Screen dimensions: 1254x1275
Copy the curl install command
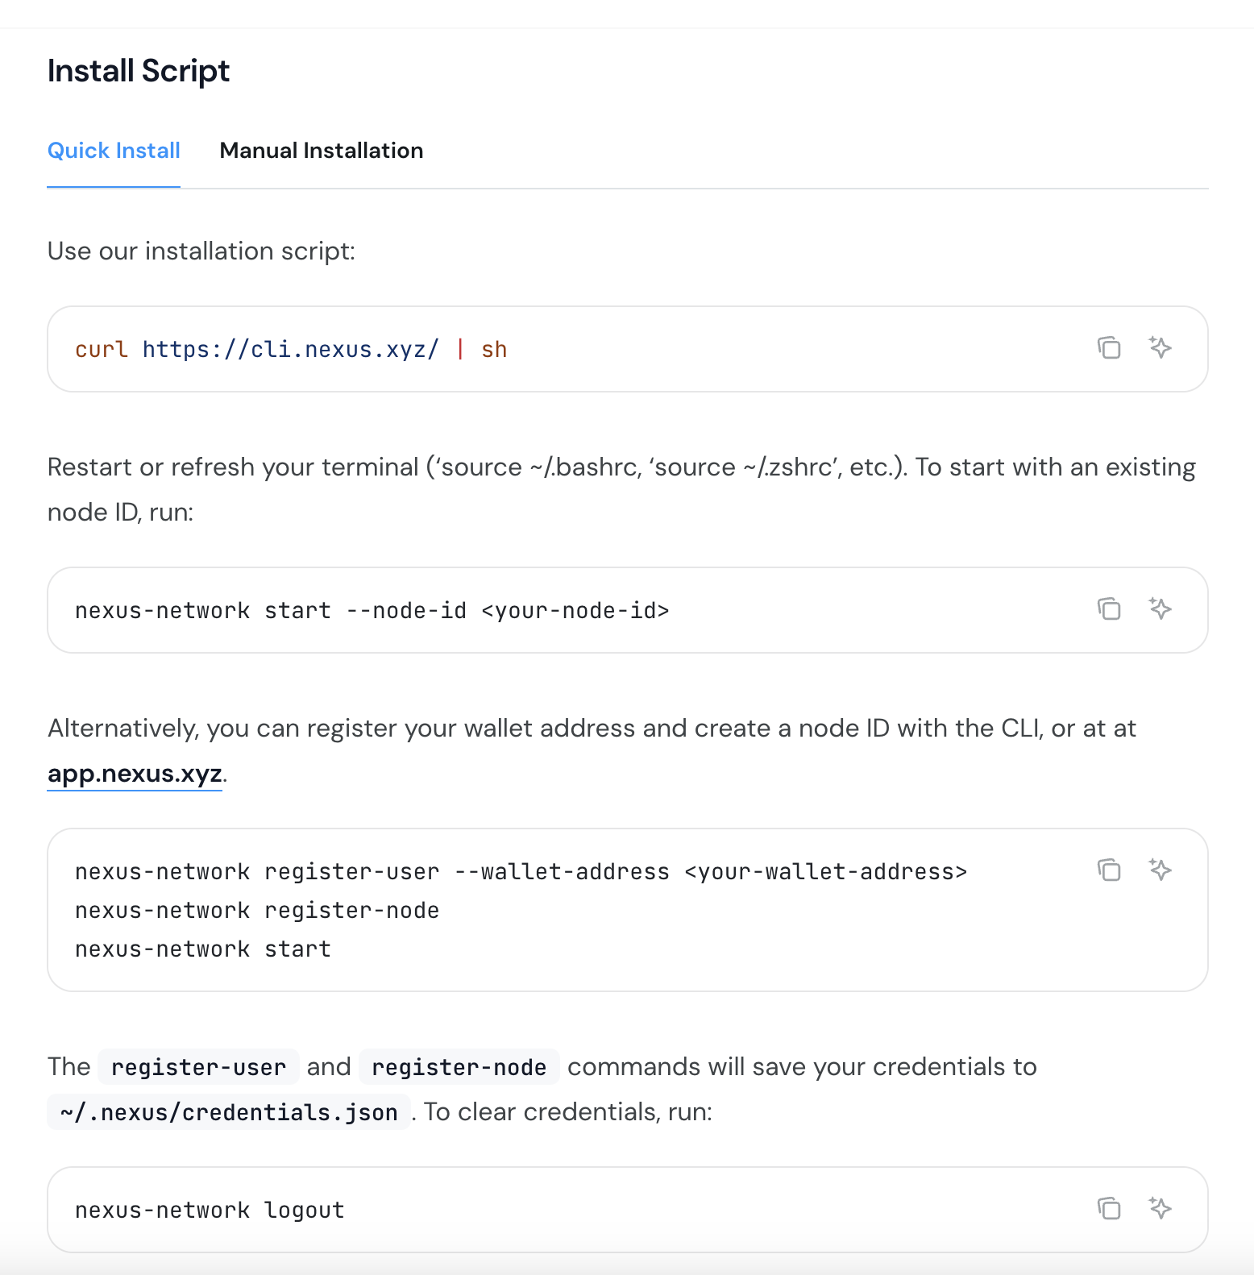pyautogui.click(x=1109, y=347)
